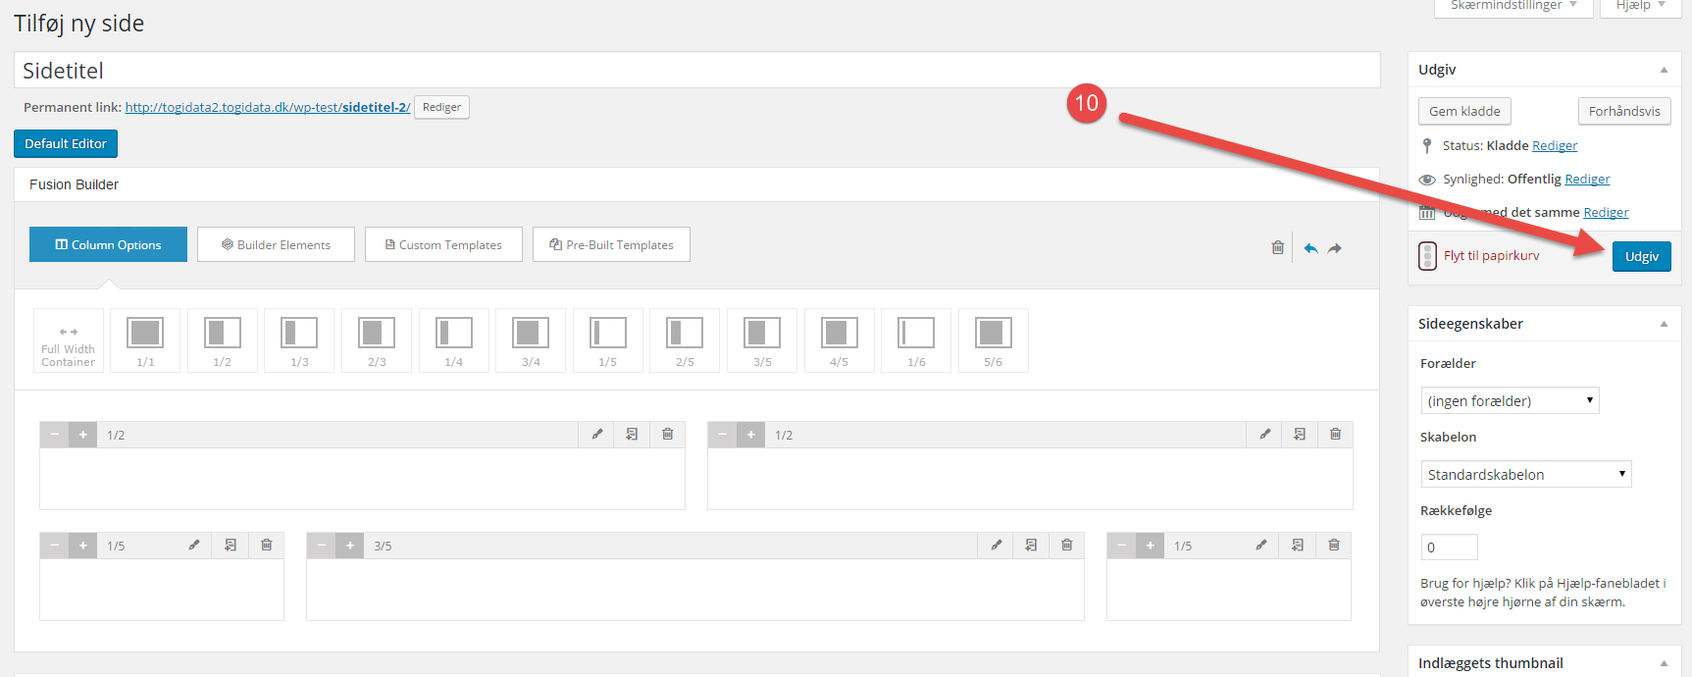Undo last Fusion Builder action

(x=1310, y=248)
